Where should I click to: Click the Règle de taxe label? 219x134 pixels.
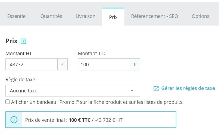click(20, 80)
